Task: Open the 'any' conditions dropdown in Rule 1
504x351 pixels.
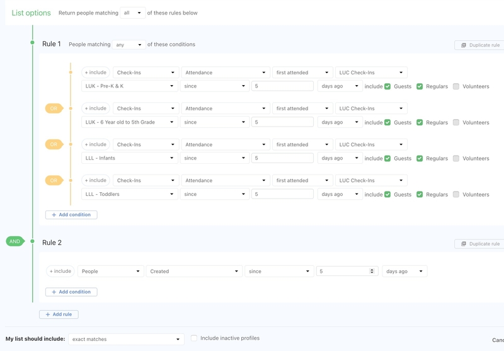Action: pyautogui.click(x=129, y=45)
